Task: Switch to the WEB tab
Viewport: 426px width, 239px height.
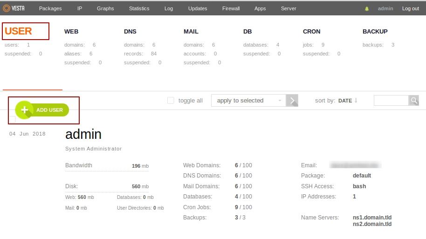Action: click(x=71, y=32)
